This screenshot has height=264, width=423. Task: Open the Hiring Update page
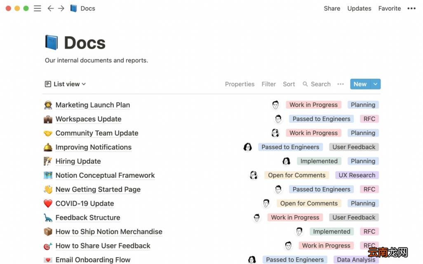point(78,161)
